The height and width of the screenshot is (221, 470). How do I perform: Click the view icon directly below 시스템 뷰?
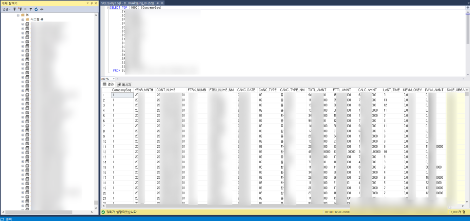pos(27,24)
